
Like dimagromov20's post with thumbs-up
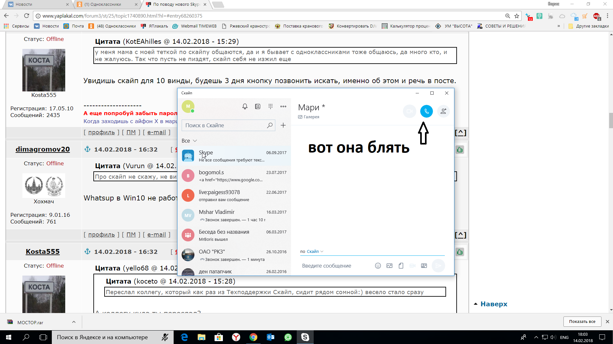(x=460, y=150)
